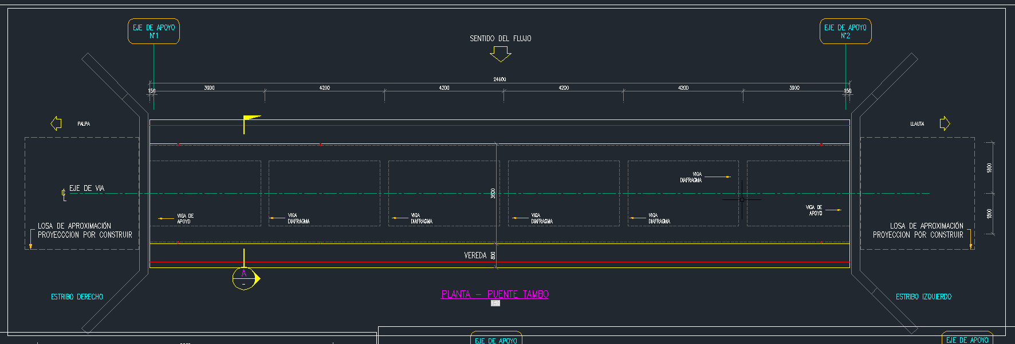Select the 3600 vertical dimension text

click(x=493, y=193)
